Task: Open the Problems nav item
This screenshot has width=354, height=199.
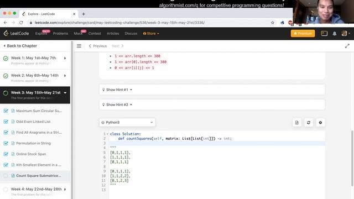Action: pos(60,33)
